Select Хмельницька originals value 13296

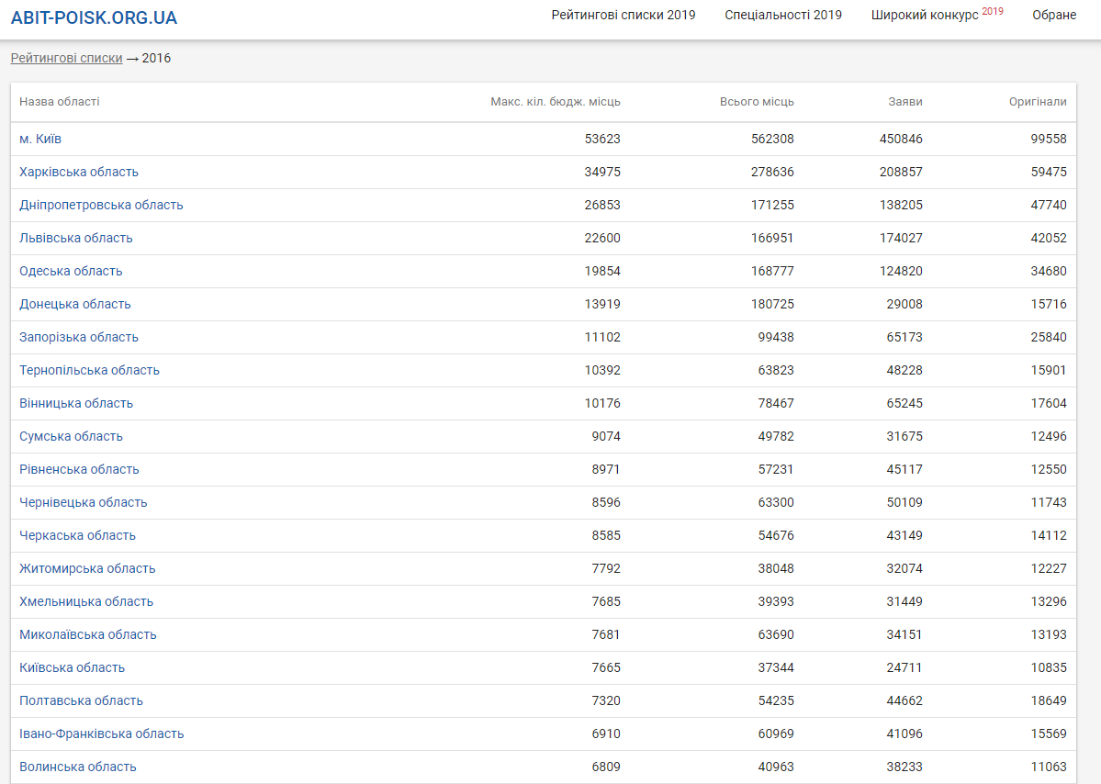point(1049,600)
